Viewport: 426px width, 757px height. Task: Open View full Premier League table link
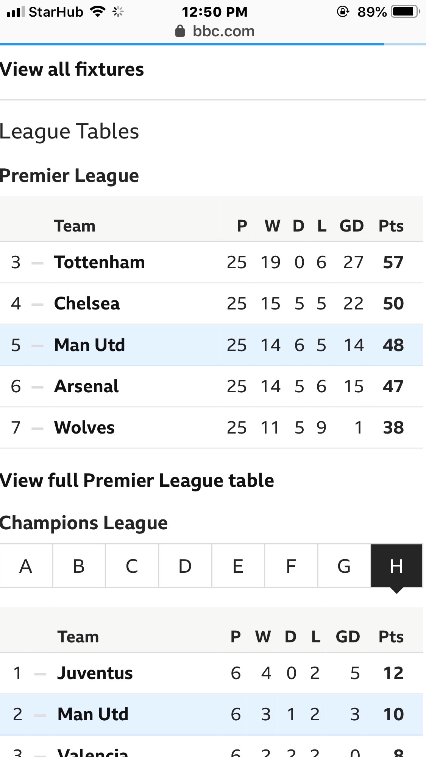[137, 480]
